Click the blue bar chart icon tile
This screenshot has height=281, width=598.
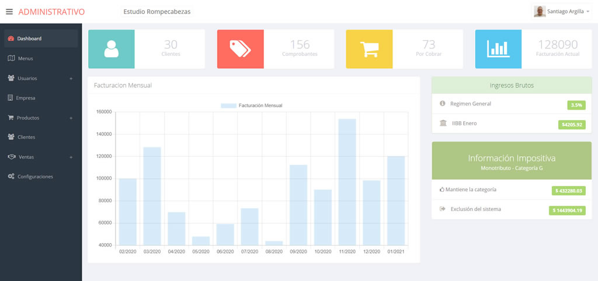[498, 49]
